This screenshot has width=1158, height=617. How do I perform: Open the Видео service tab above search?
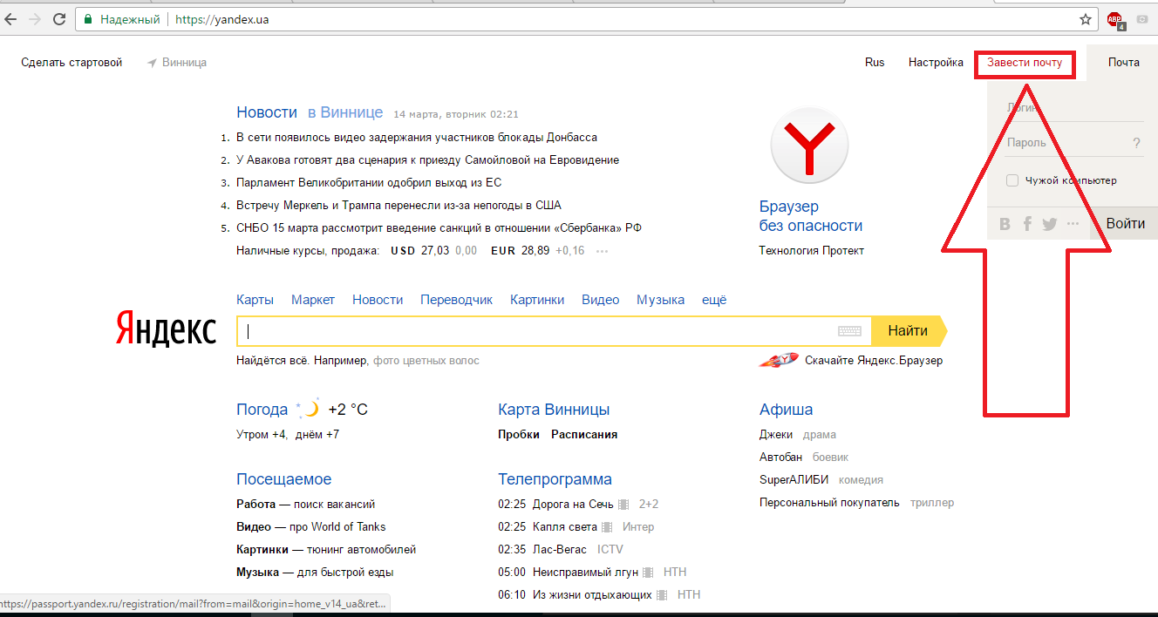click(x=601, y=300)
